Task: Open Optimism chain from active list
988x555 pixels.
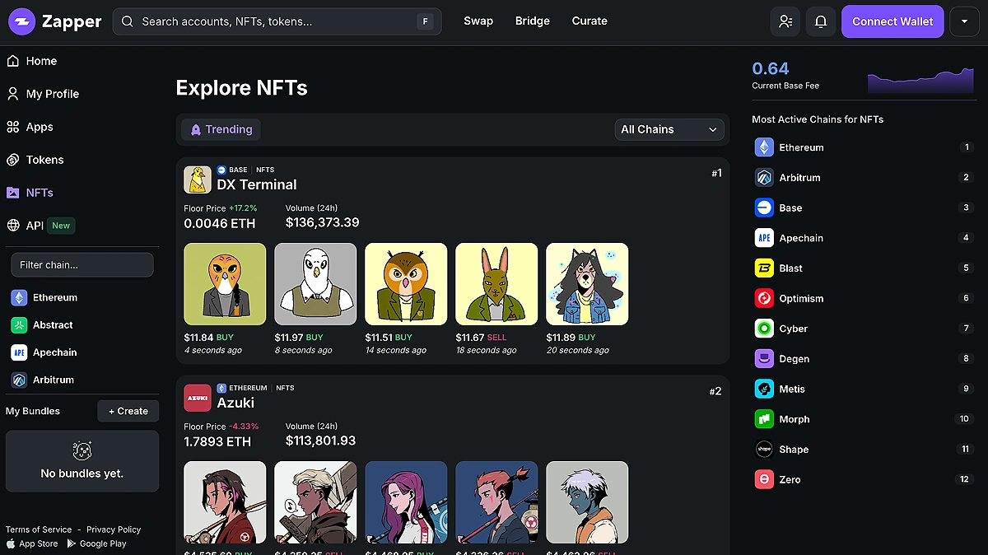Action: (801, 298)
